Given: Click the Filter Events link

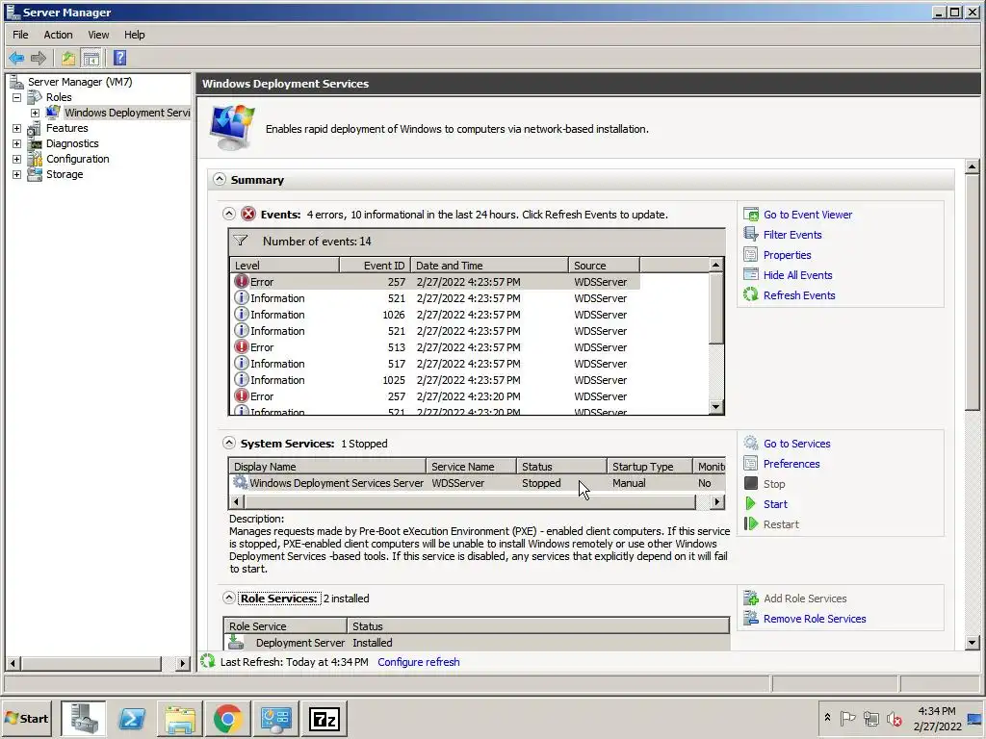Looking at the screenshot, I should pyautogui.click(x=792, y=235).
